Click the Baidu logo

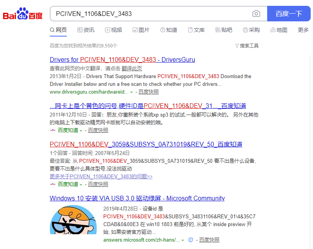tap(23, 14)
